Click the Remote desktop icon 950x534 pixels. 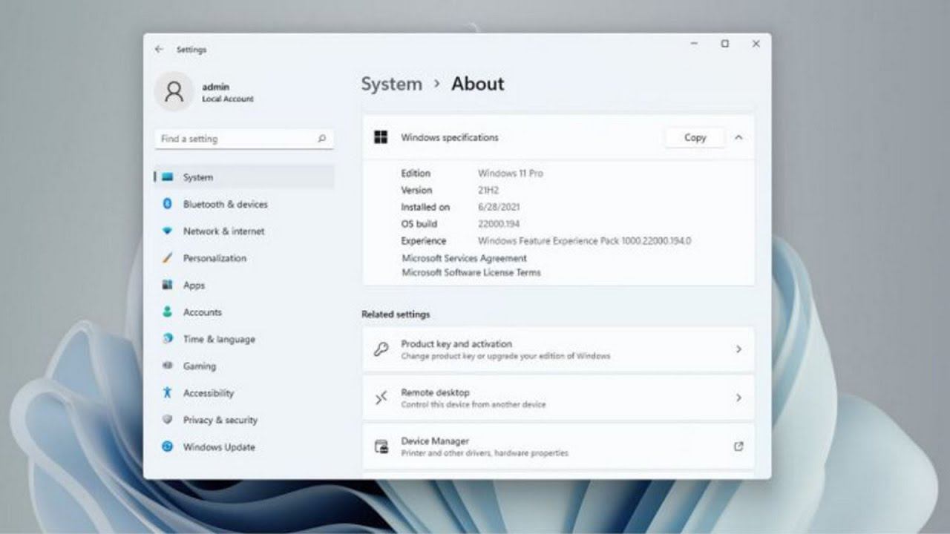pos(381,398)
